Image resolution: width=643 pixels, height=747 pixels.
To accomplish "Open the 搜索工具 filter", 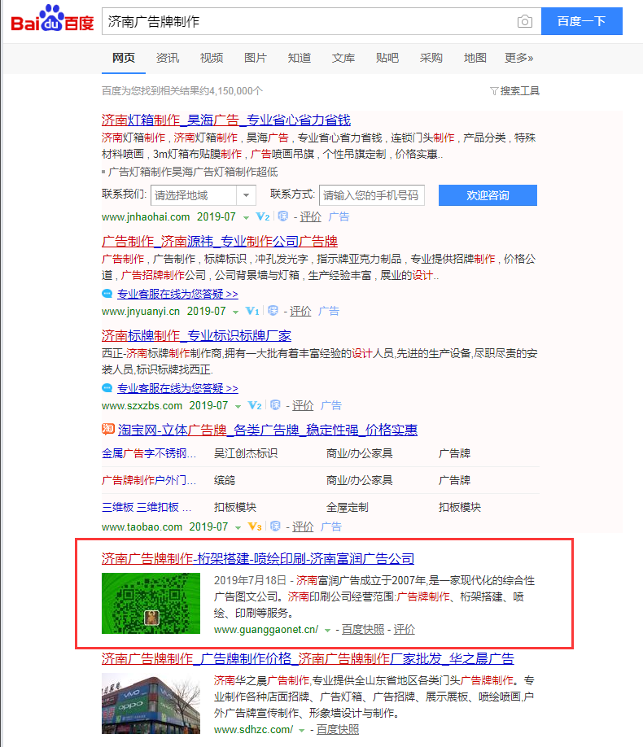I will pyautogui.click(x=514, y=90).
